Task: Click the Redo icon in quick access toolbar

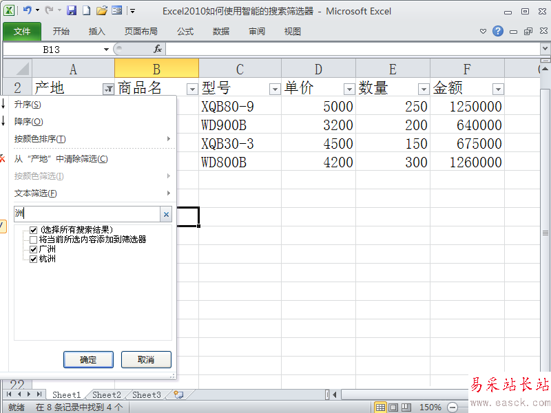Action: coord(49,10)
